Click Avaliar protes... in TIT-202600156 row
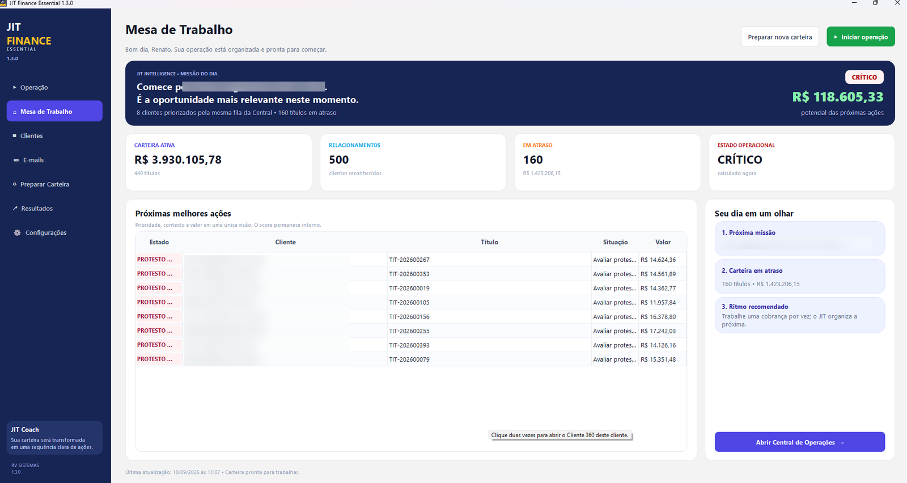Screen dimensions: 907x483 click(x=614, y=316)
